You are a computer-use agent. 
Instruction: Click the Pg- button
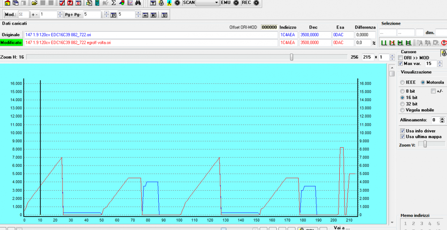(x=77, y=15)
